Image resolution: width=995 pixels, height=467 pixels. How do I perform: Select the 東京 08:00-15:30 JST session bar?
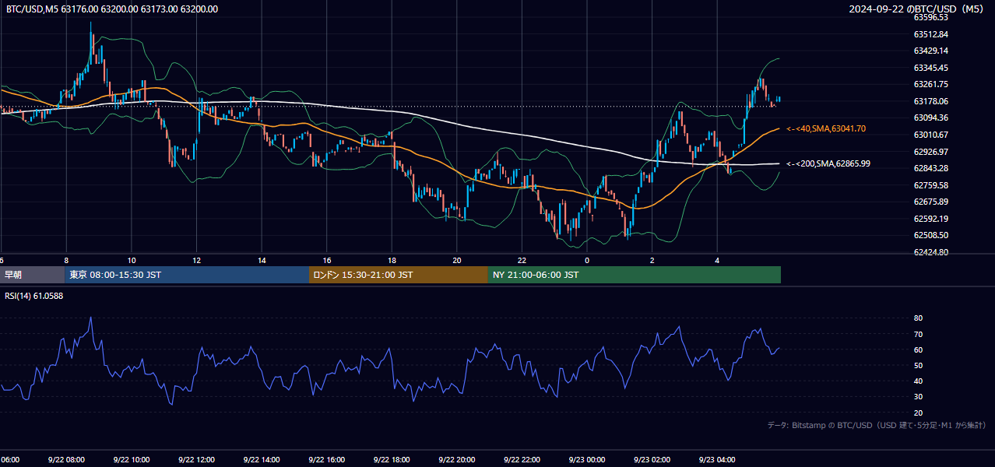187,275
